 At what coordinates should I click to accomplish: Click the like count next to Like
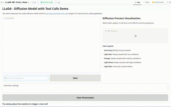pyautogui.click(x=38, y=2)
